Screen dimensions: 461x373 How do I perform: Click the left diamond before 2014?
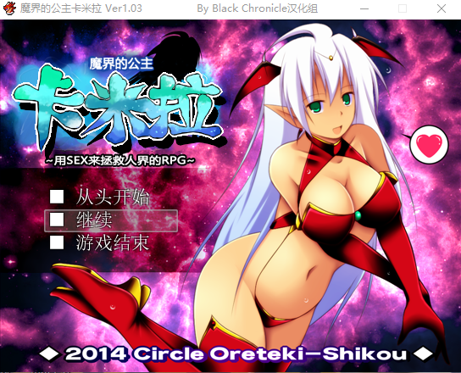[x=49, y=354]
